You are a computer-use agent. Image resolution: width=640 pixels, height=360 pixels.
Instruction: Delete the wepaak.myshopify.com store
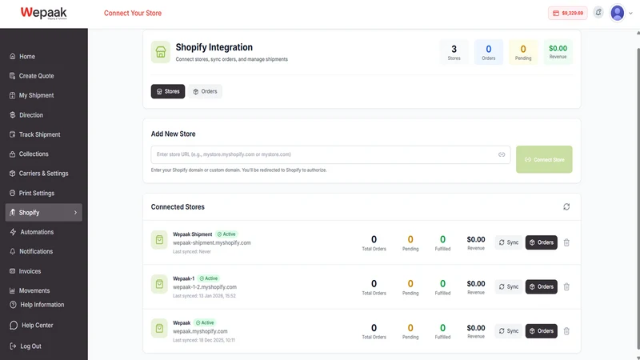(x=566, y=331)
